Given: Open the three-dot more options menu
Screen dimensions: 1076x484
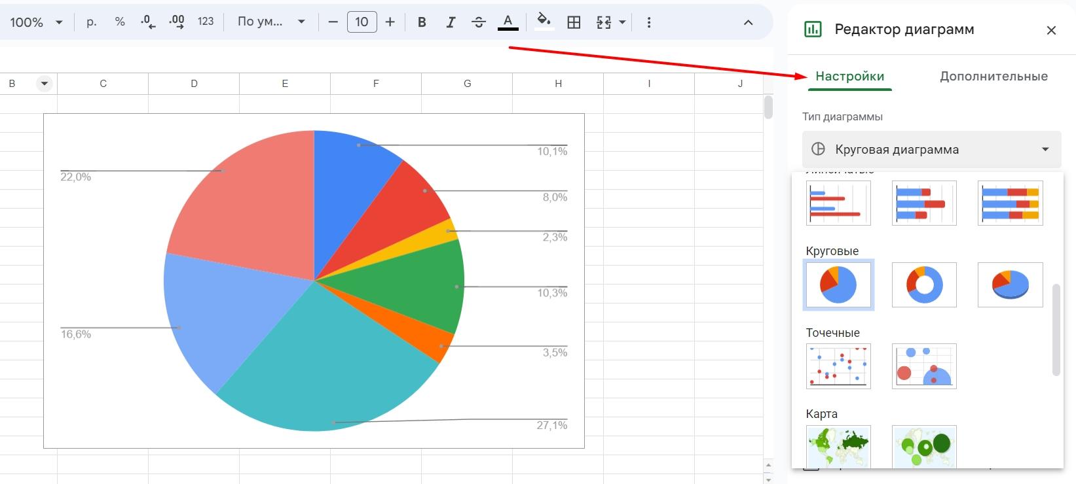Looking at the screenshot, I should (x=649, y=22).
